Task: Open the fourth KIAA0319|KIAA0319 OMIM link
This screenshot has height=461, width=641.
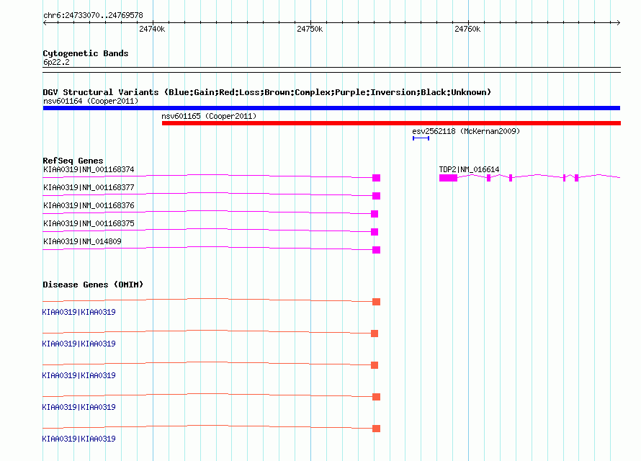Action: coord(79,407)
